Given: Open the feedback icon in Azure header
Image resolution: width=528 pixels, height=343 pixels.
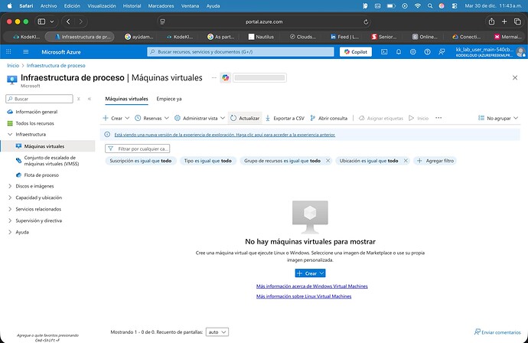Looking at the screenshot, I should [x=442, y=52].
